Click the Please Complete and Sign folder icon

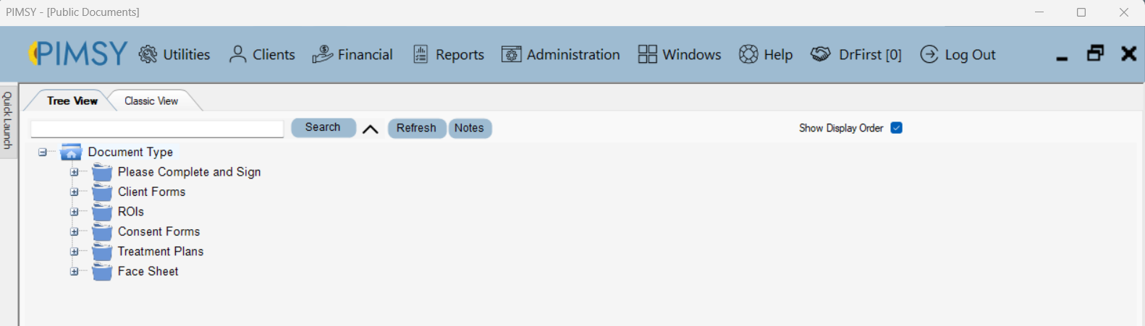point(102,172)
